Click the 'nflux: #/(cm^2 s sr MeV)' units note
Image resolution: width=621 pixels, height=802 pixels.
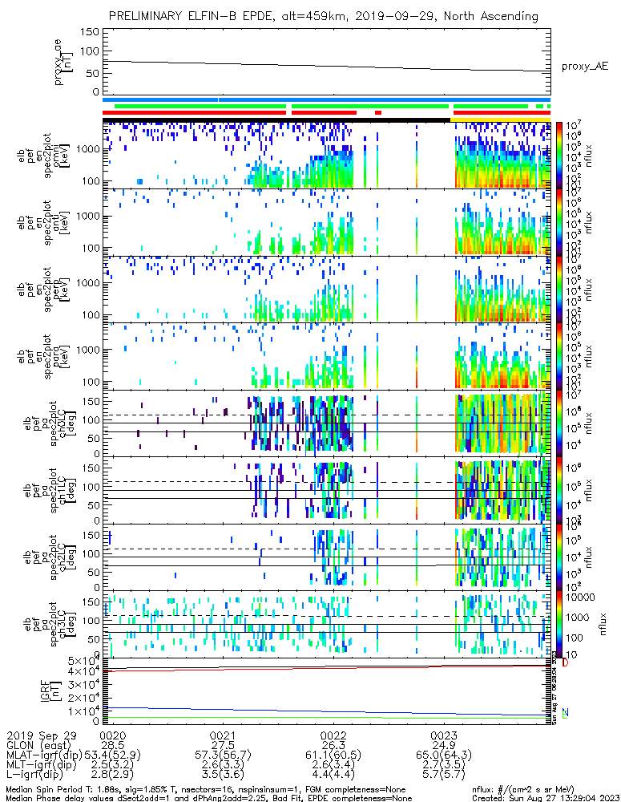point(523,790)
